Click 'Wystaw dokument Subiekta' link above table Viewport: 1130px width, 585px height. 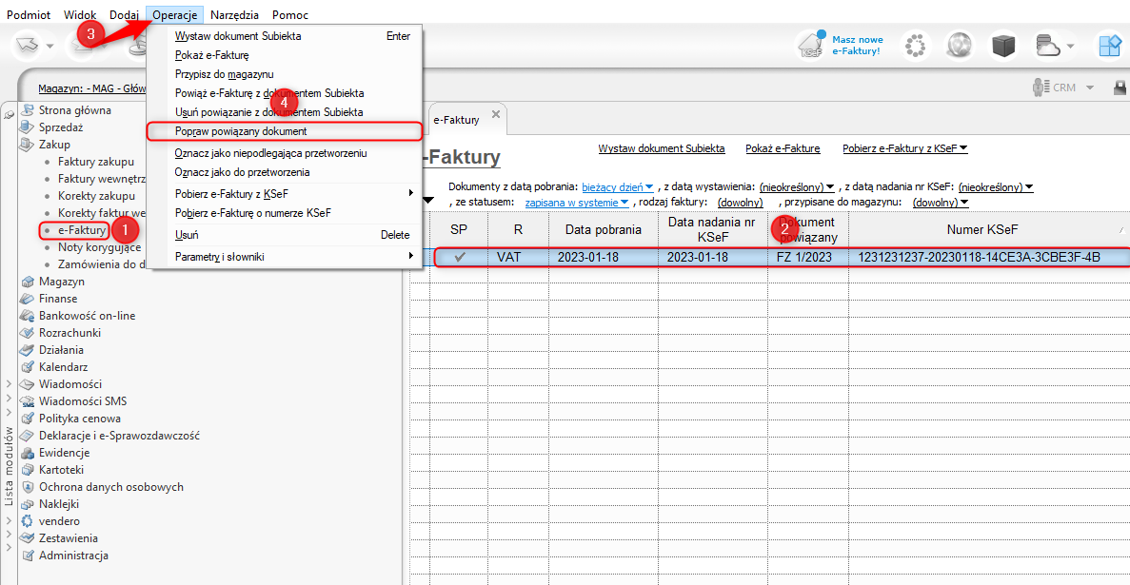(x=661, y=148)
